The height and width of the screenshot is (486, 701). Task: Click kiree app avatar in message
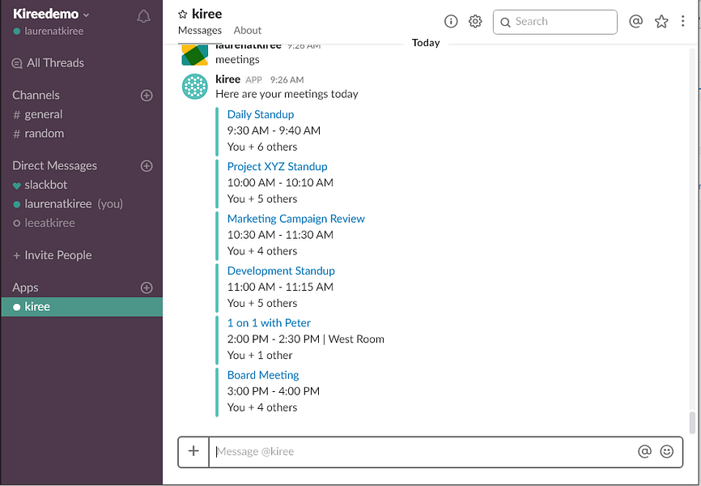point(195,87)
